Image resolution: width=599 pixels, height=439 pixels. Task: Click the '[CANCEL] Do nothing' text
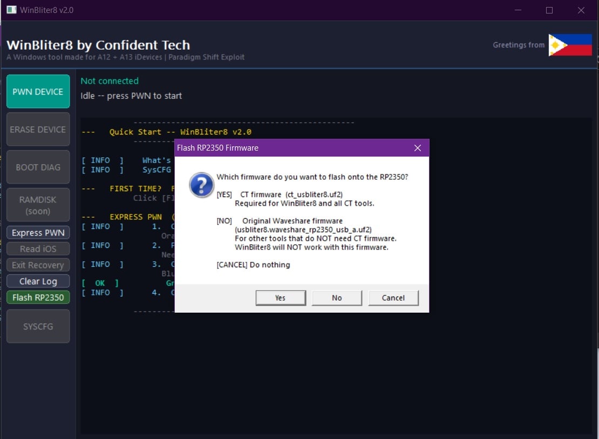pyautogui.click(x=253, y=265)
